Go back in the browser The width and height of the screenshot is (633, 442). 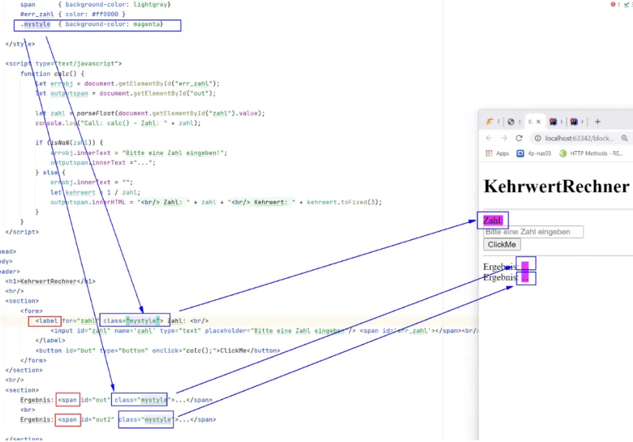tap(489, 138)
